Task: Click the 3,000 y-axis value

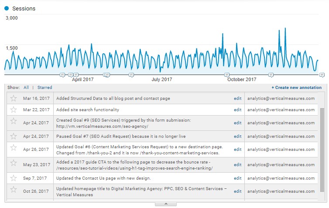Action: coord(12,18)
